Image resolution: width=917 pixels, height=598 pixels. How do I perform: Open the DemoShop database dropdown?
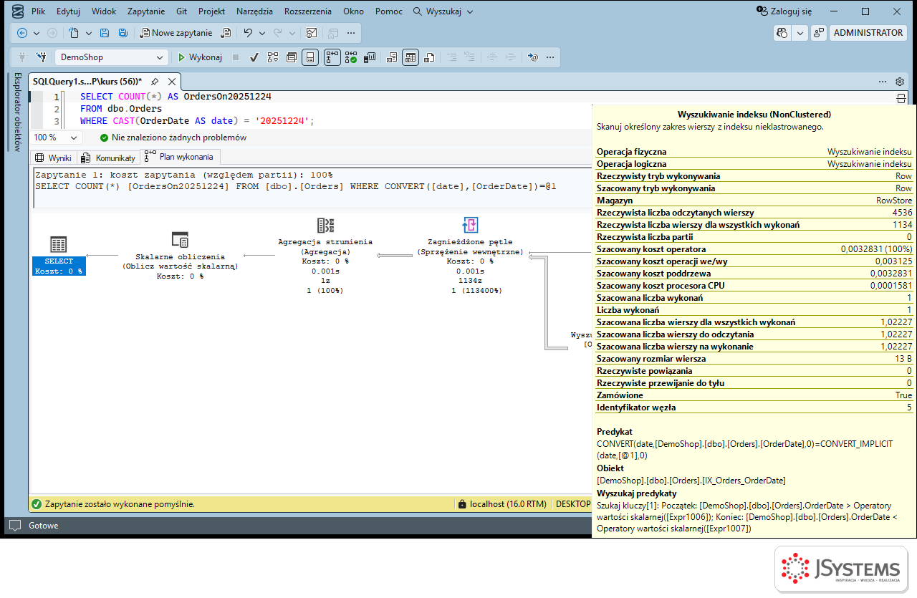(x=112, y=57)
